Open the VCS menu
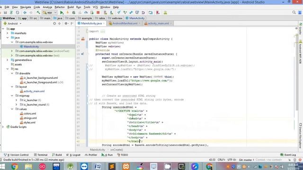The image size is (303, 170). (x=95, y=7)
